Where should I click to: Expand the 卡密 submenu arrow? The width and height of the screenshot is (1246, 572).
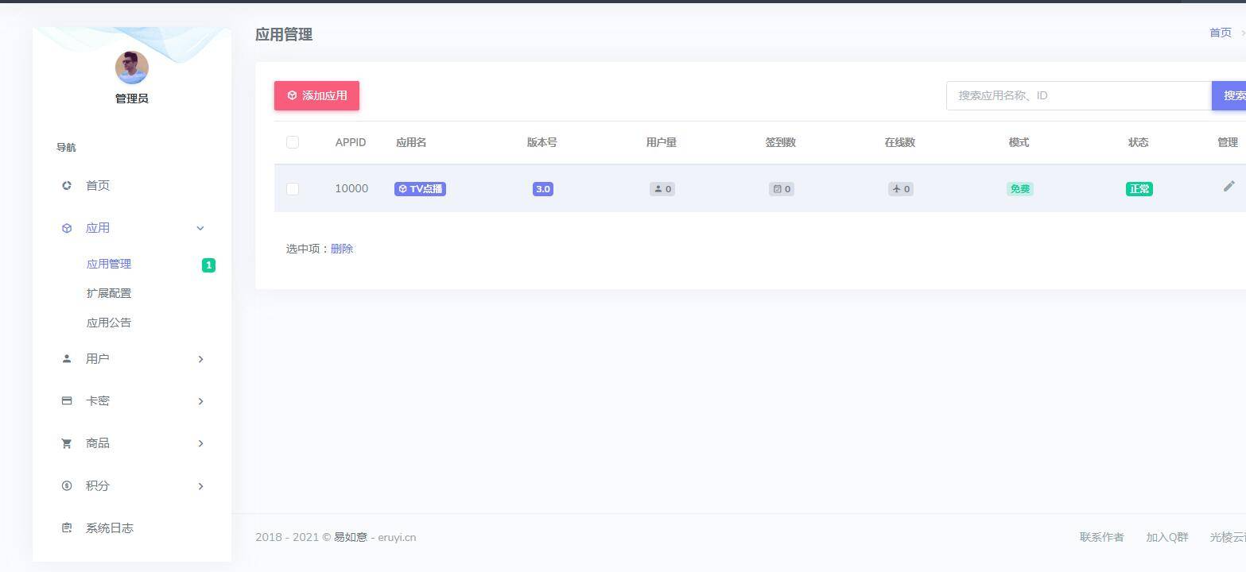coord(200,401)
